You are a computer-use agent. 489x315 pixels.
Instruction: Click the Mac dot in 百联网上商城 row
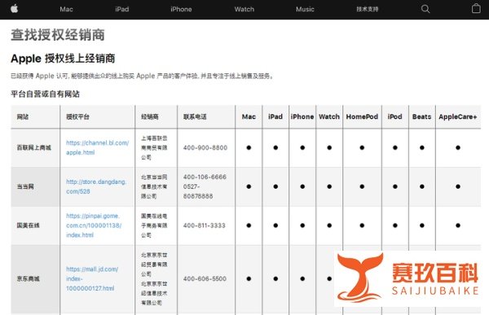point(249,147)
